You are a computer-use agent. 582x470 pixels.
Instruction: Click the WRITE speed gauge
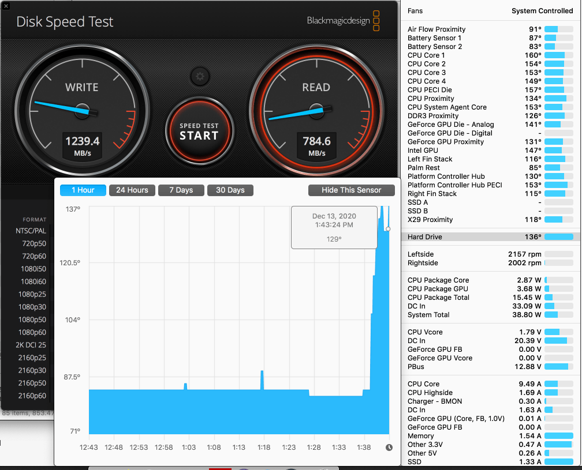point(81,110)
